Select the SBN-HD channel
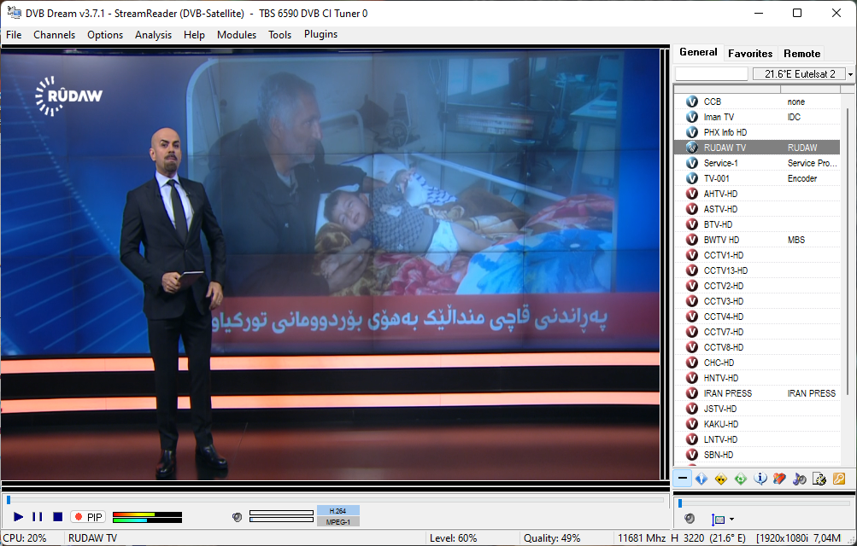857x546 pixels. click(x=757, y=455)
